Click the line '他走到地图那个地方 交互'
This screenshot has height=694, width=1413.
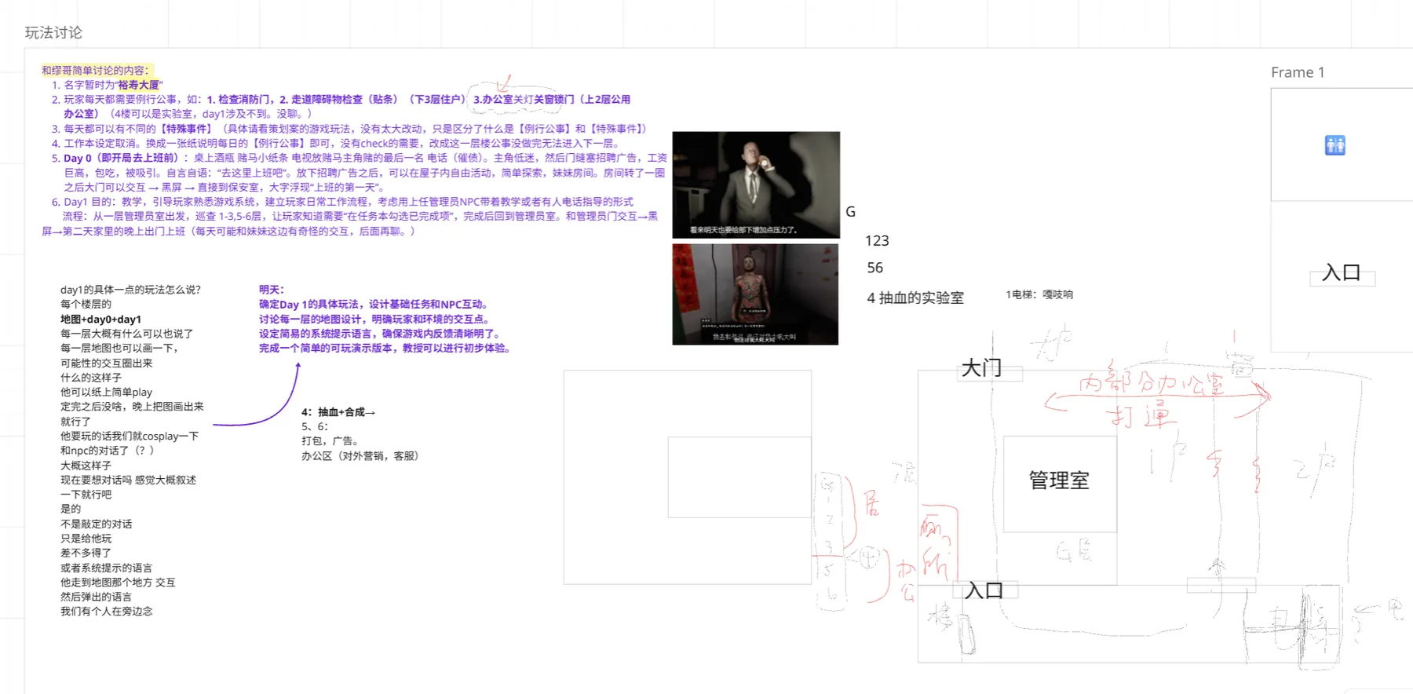[x=118, y=582]
